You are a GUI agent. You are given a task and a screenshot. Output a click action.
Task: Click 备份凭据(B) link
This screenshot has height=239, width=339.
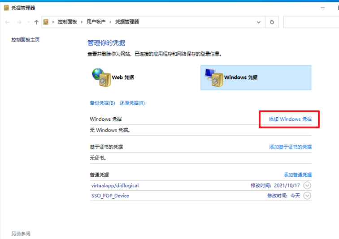[102, 103]
